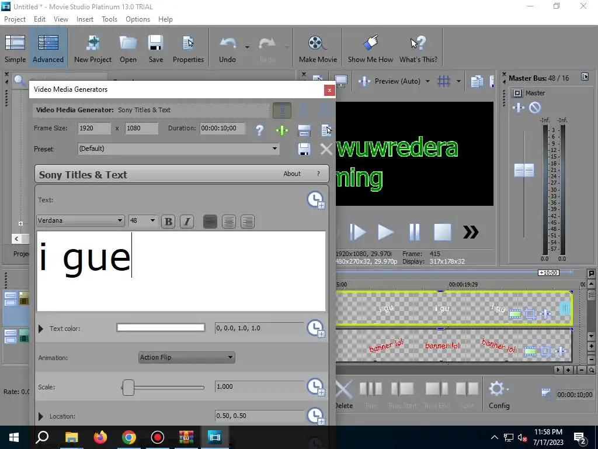Screen dimensions: 598x449
Task: Pause preview playback
Action: [x=414, y=232]
